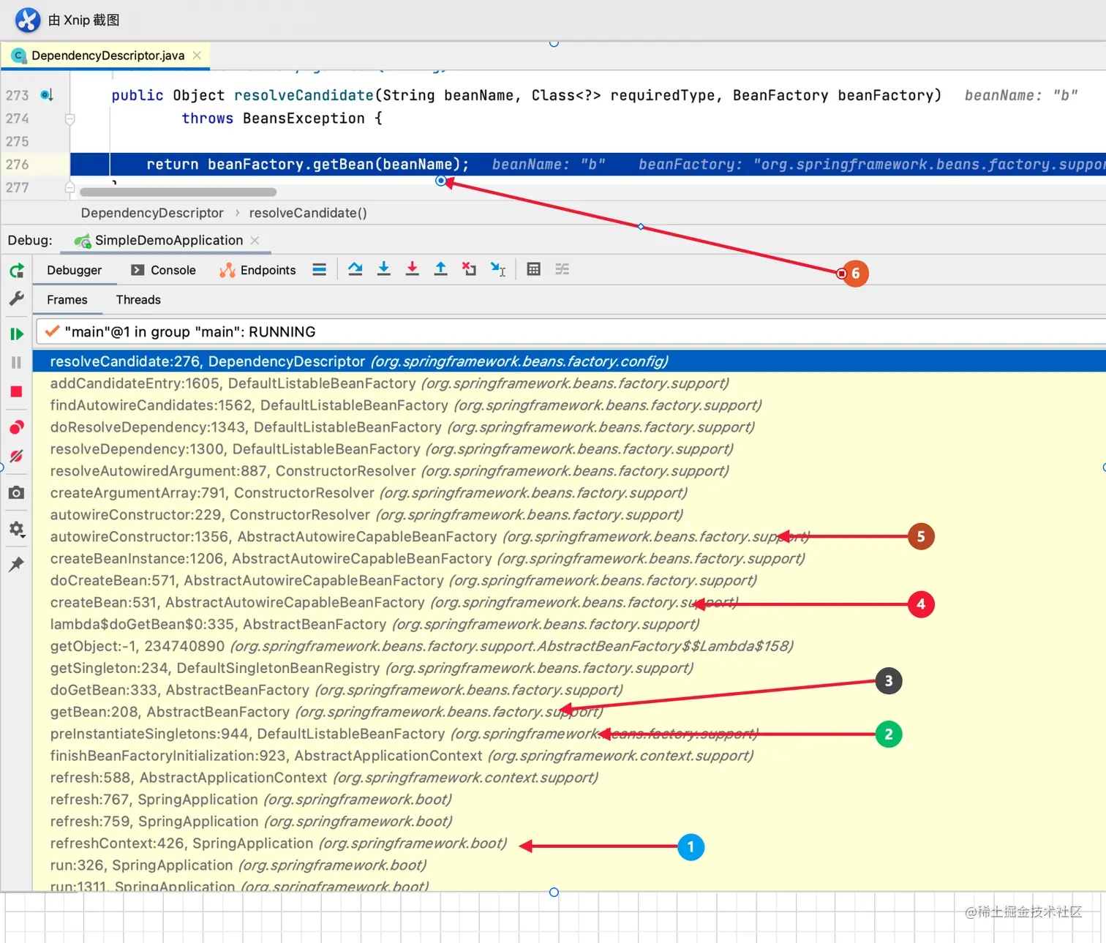Screen dimensions: 1106x943
Task: Close the DependencyDescriptor.java tab
Action: pyautogui.click(x=197, y=56)
